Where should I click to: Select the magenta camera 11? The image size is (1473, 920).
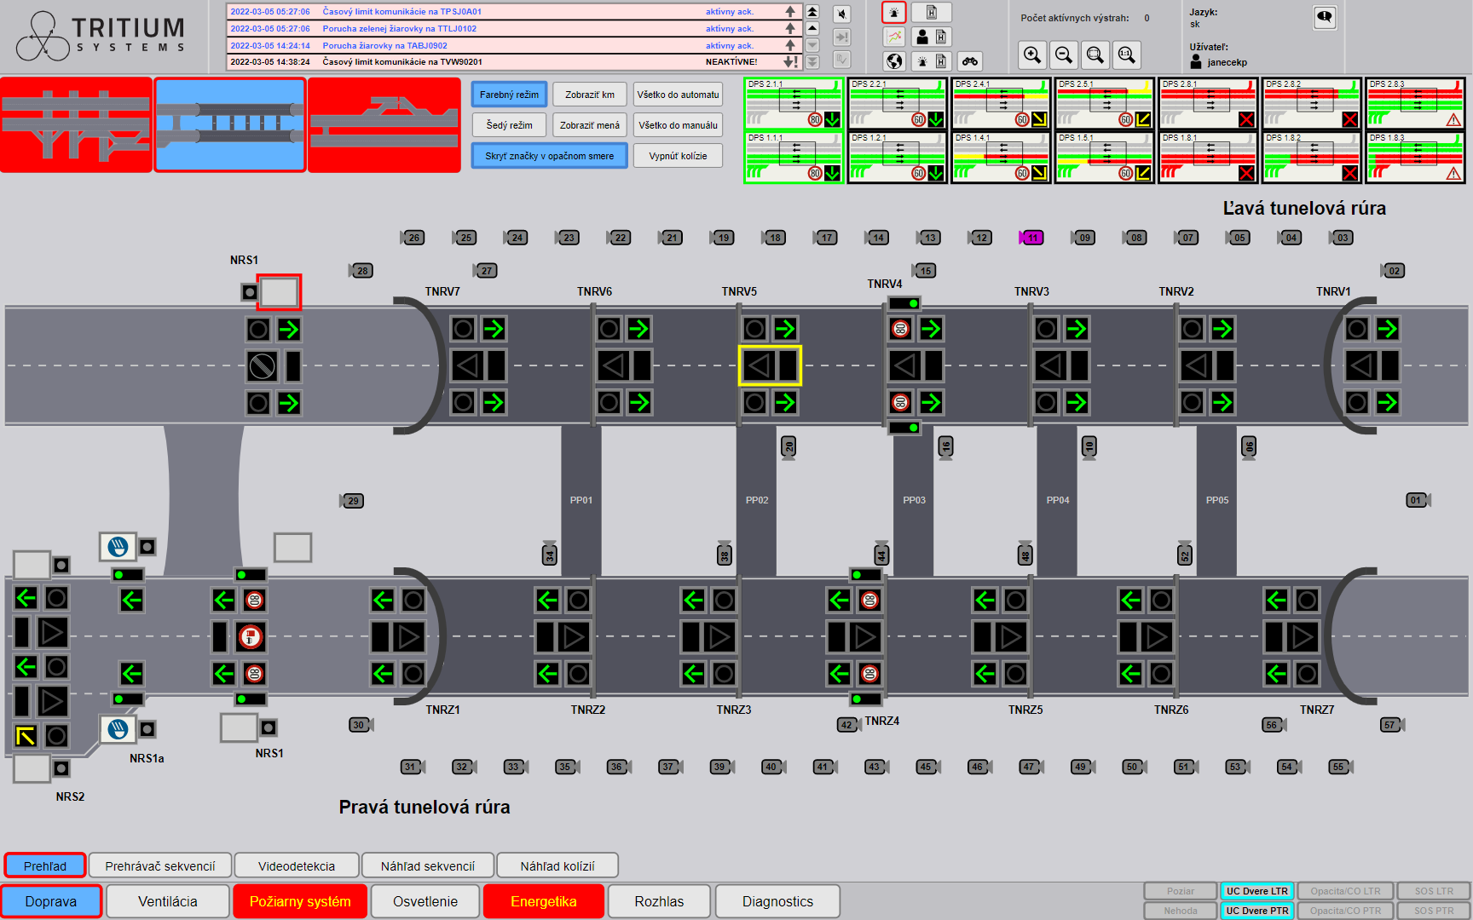1031,238
